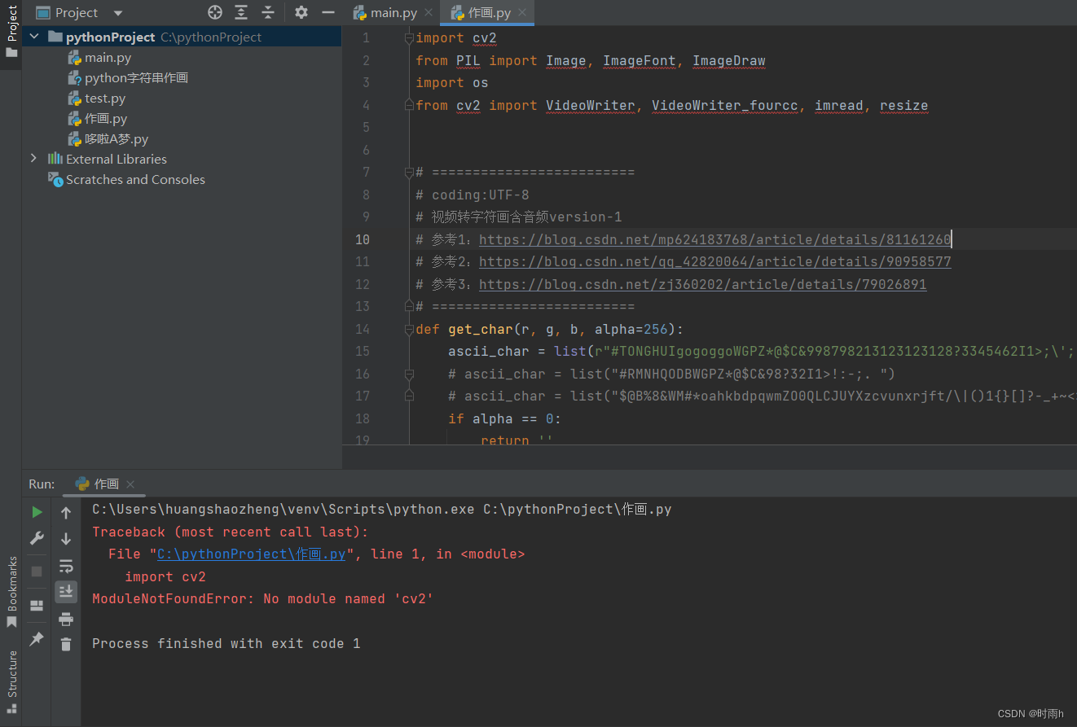Jump up the stack trace arrow
This screenshot has height=727, width=1077.
coord(66,513)
